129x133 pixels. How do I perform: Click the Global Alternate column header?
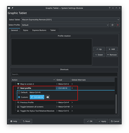pos(93,80)
